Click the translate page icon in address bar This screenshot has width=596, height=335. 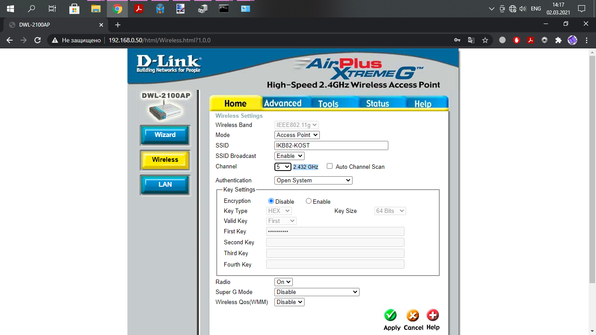471,40
